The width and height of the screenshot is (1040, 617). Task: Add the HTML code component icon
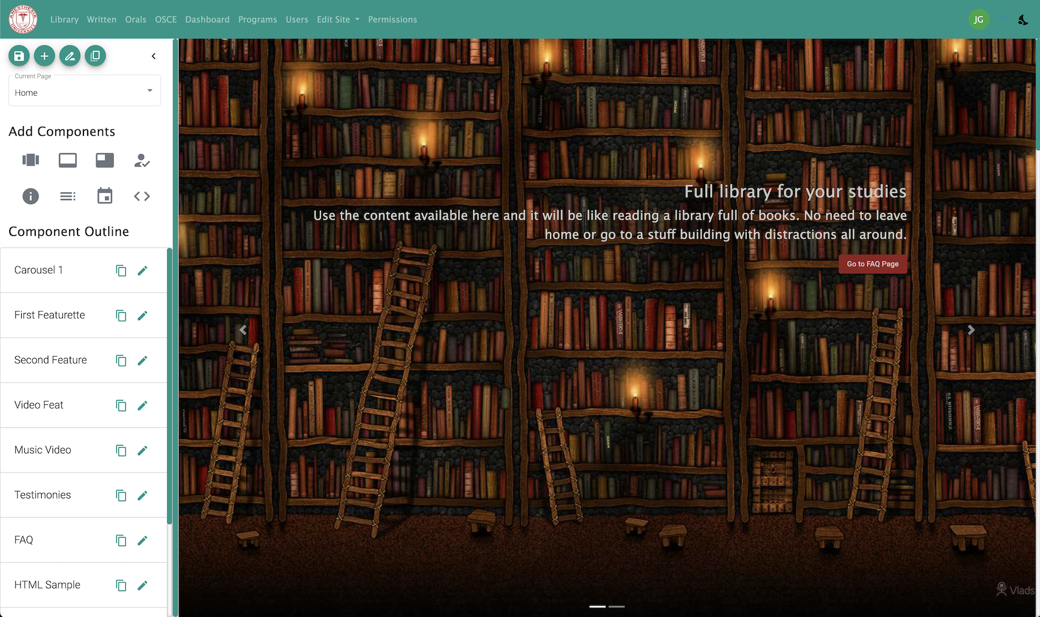pos(142,196)
